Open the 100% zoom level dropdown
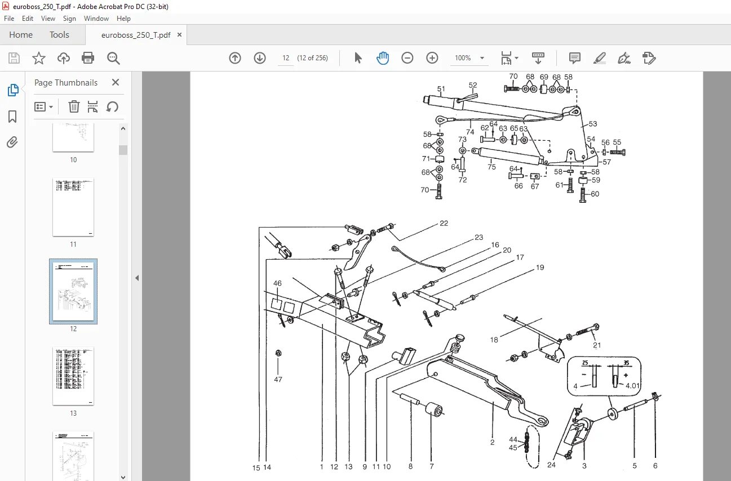 coord(470,58)
